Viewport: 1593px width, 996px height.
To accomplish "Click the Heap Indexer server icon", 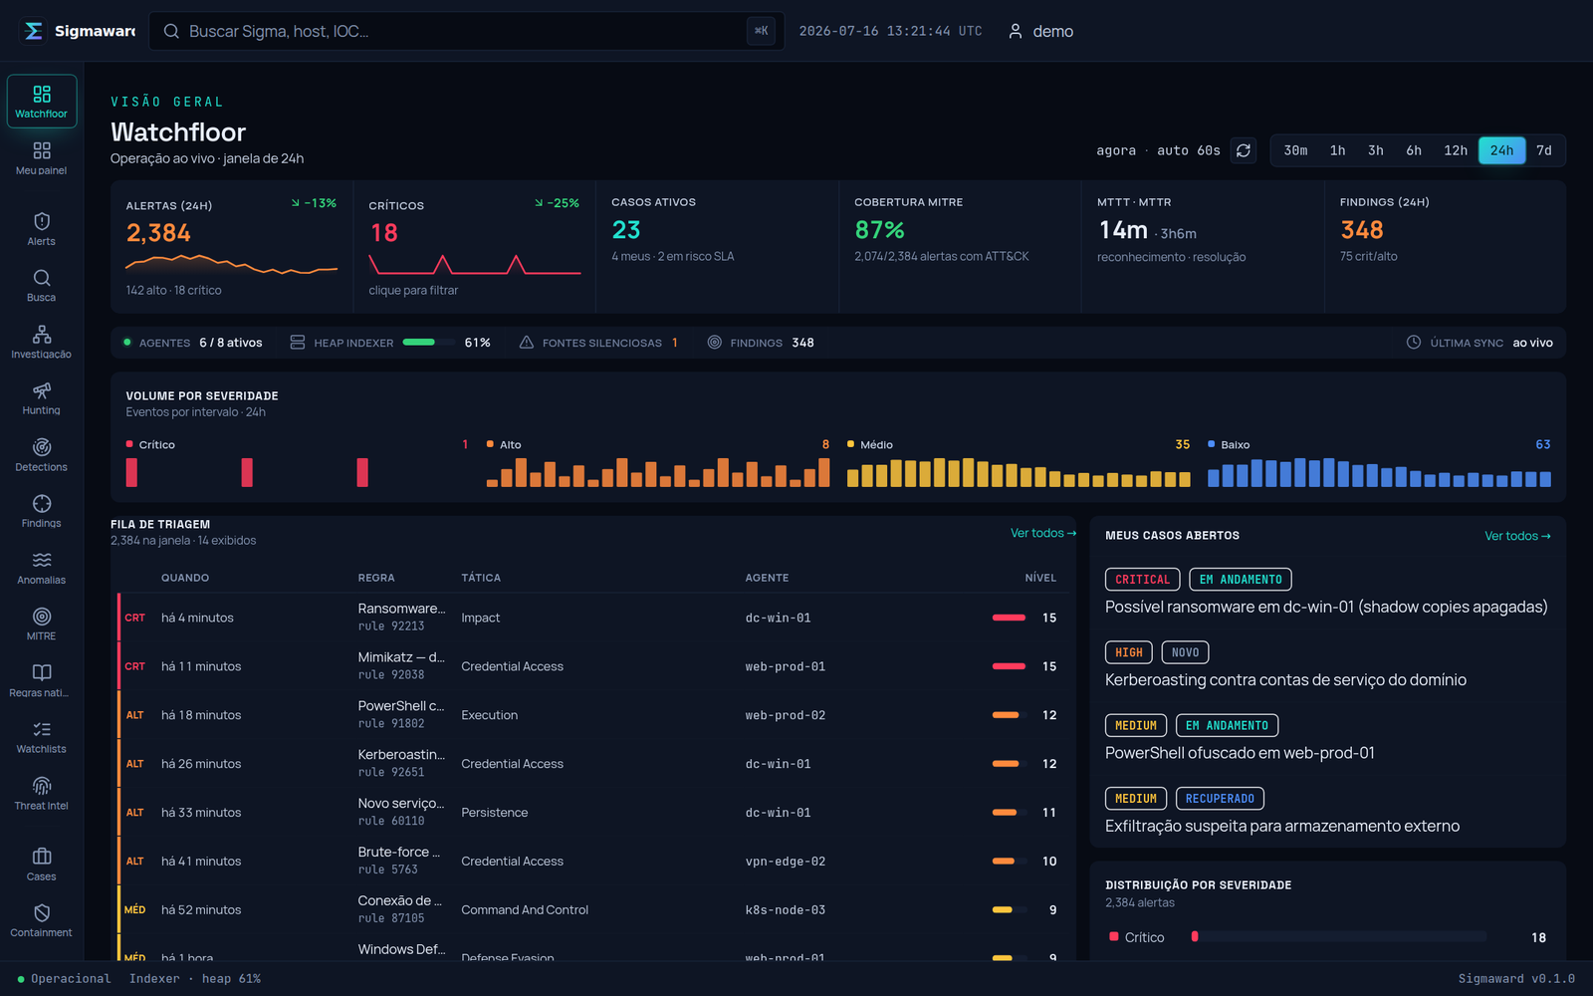I will click(298, 343).
